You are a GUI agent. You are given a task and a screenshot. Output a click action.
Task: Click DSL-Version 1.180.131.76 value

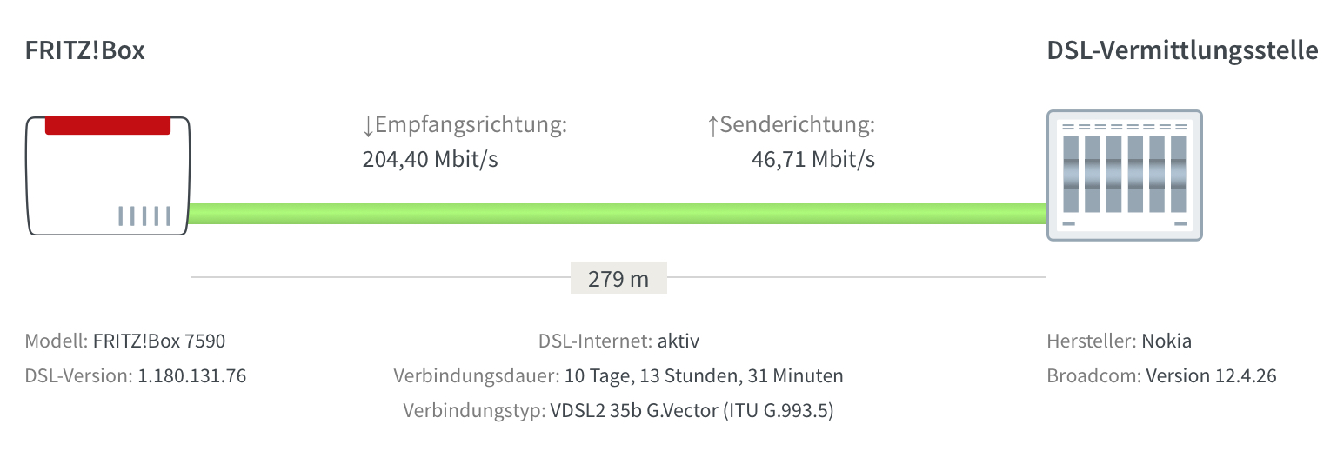(192, 376)
